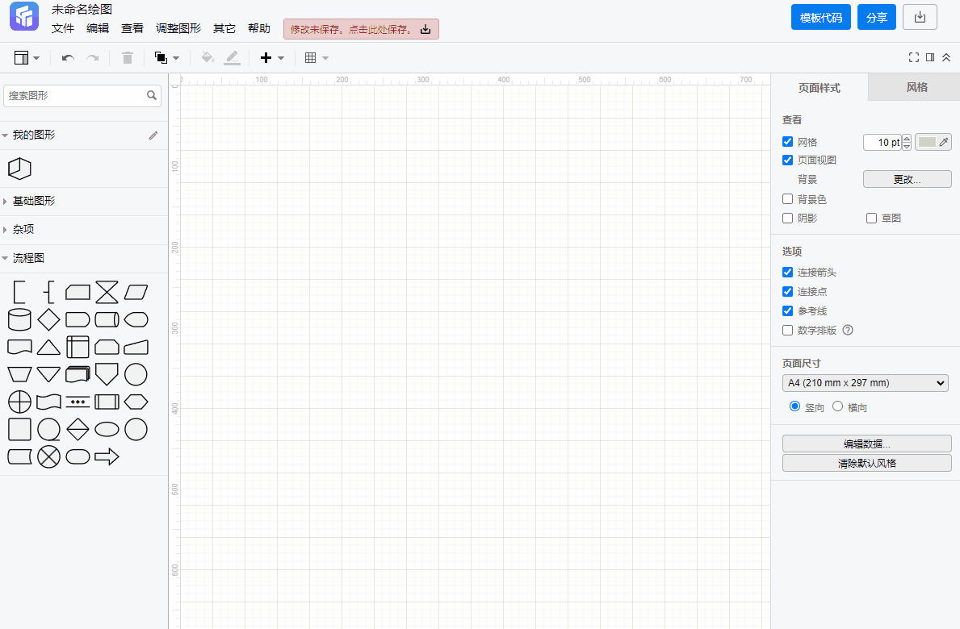Open the 其它 menu
The image size is (960, 629).
pyautogui.click(x=224, y=29)
